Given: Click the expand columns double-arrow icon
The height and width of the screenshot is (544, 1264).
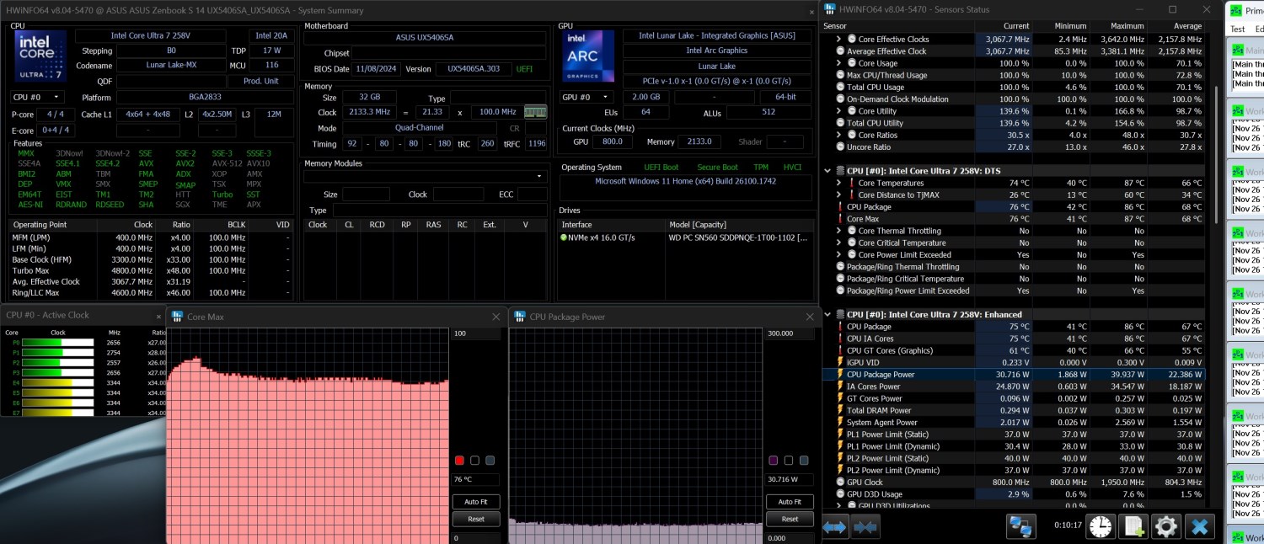Looking at the screenshot, I should 835,527.
